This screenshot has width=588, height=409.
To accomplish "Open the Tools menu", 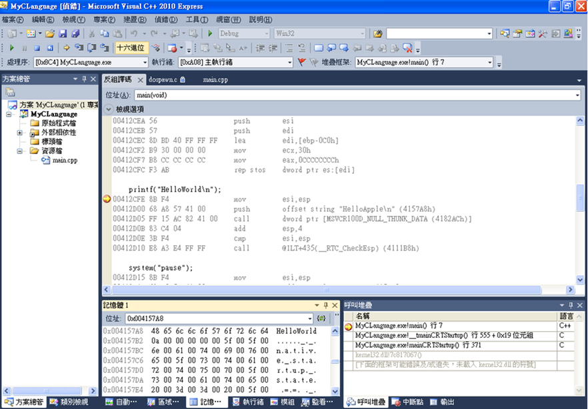I will pyautogui.click(x=197, y=19).
